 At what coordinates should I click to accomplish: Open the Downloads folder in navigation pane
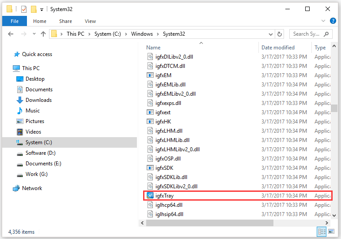[38, 100]
